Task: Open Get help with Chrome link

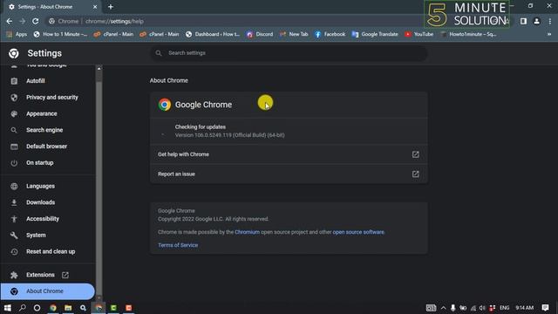Action: point(289,154)
